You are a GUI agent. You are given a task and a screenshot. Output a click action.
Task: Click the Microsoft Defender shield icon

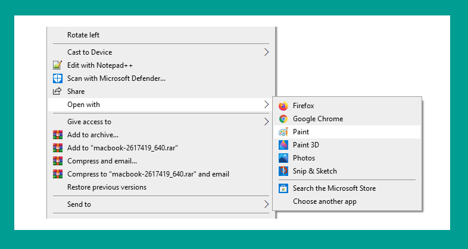click(x=58, y=78)
